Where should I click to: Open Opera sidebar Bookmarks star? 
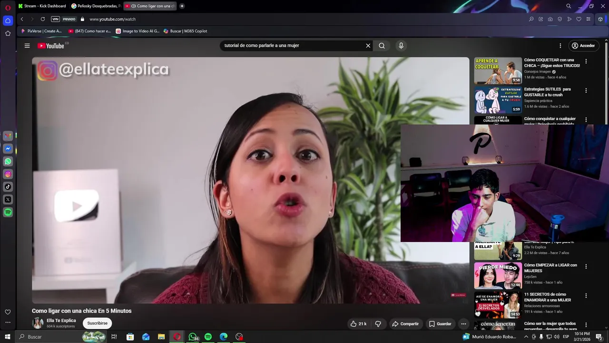tap(8, 33)
